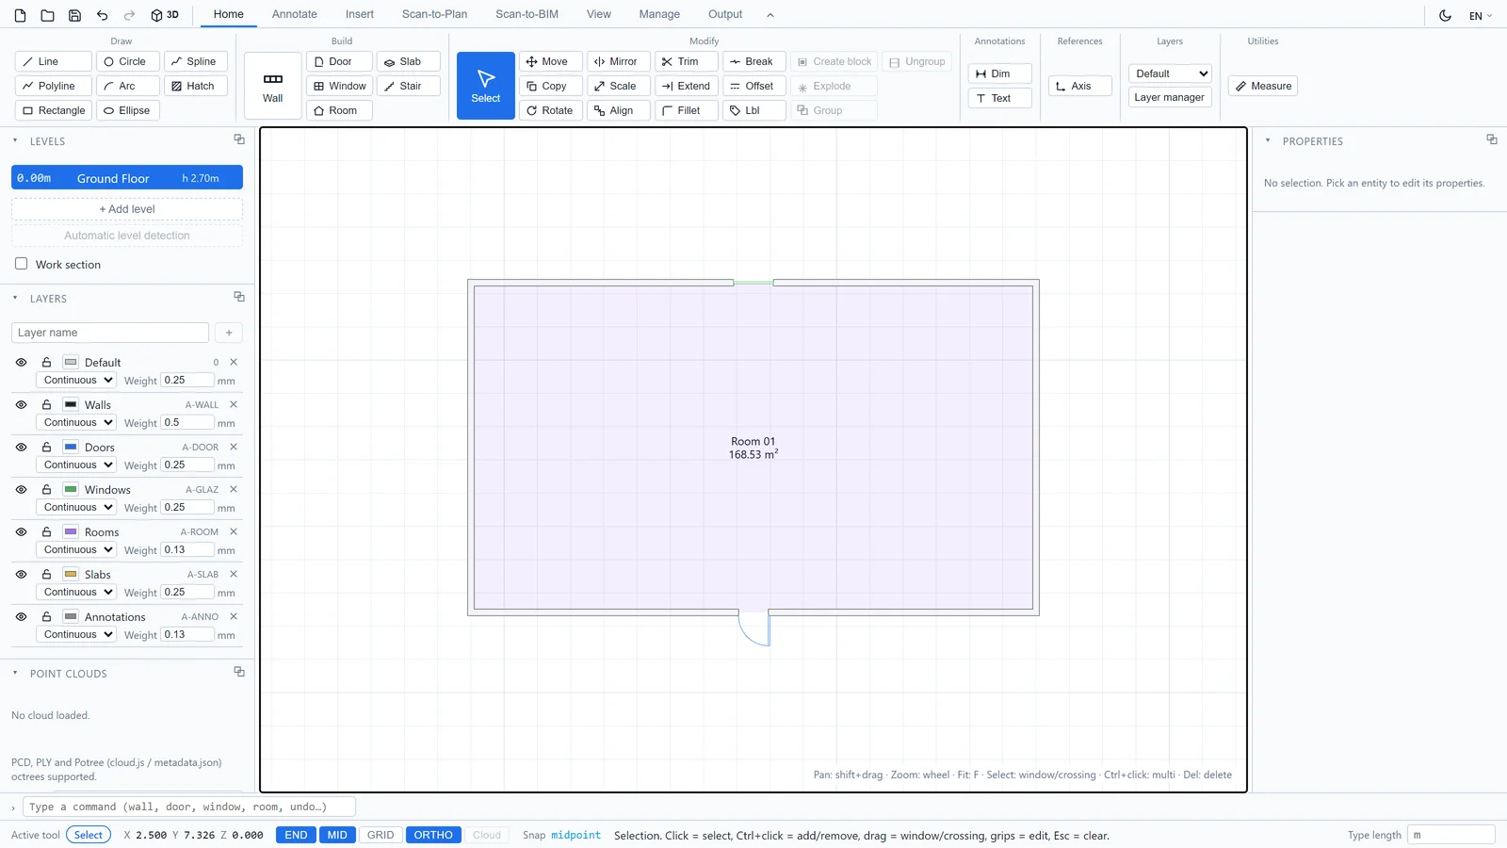
Task: Collapse the LAYERS panel
Action: 15,298
